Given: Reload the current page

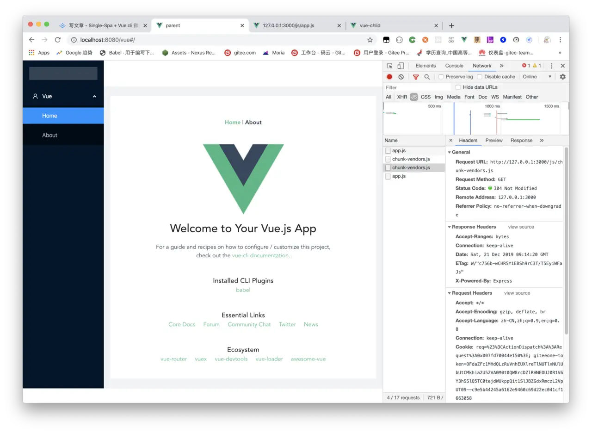Looking at the screenshot, I should [x=57, y=40].
